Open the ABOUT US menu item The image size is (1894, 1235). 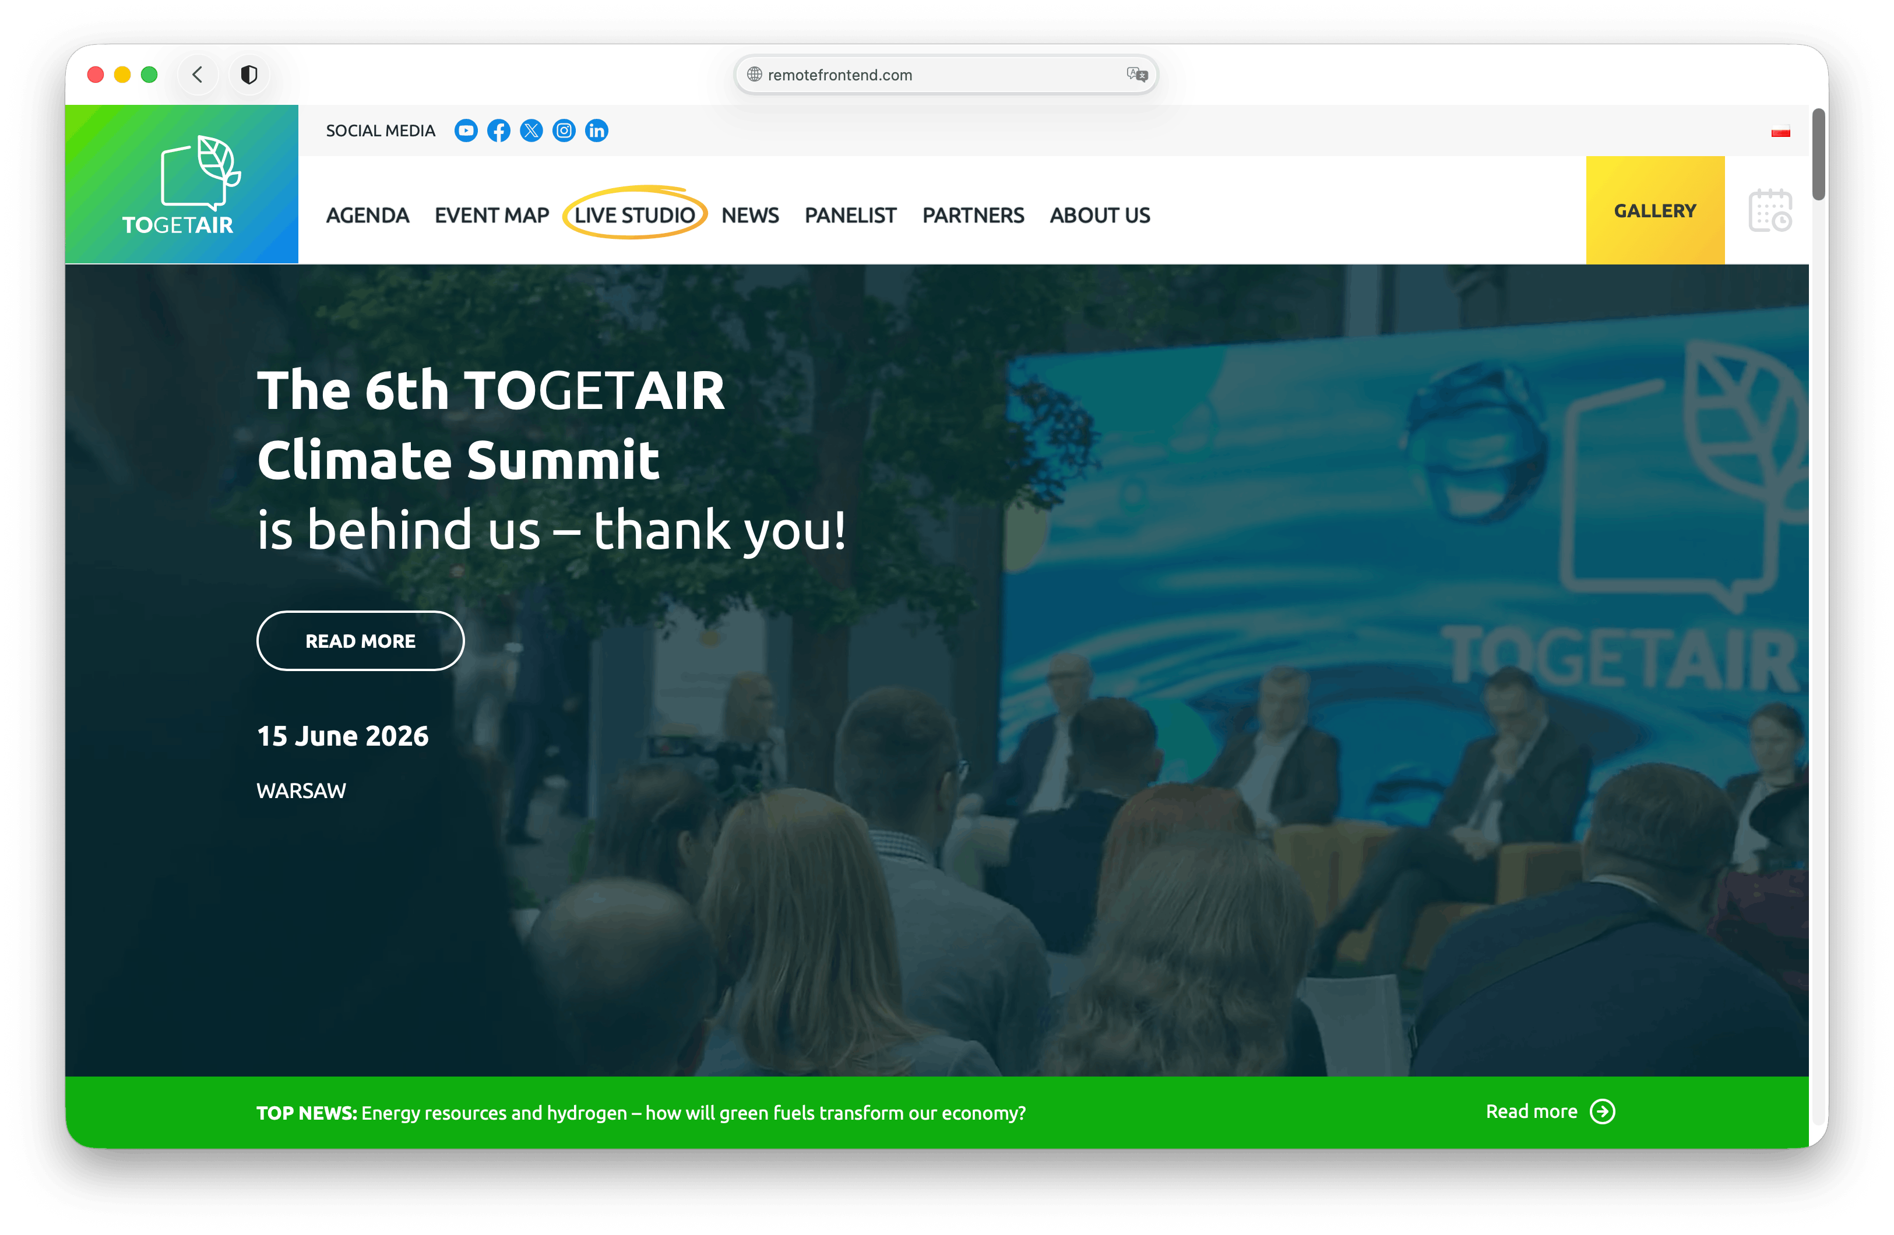(x=1099, y=215)
